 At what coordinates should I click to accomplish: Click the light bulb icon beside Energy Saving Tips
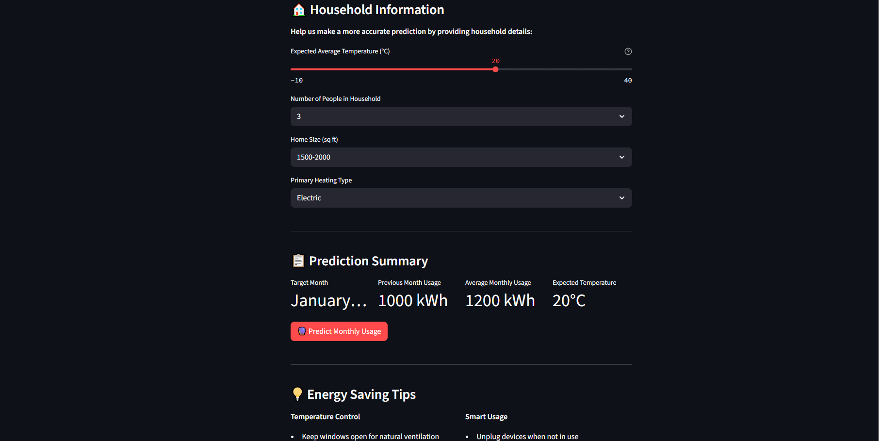tap(297, 394)
